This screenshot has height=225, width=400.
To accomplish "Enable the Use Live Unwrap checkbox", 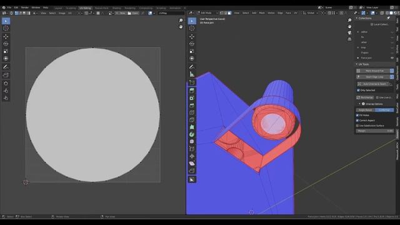I will (377, 97).
